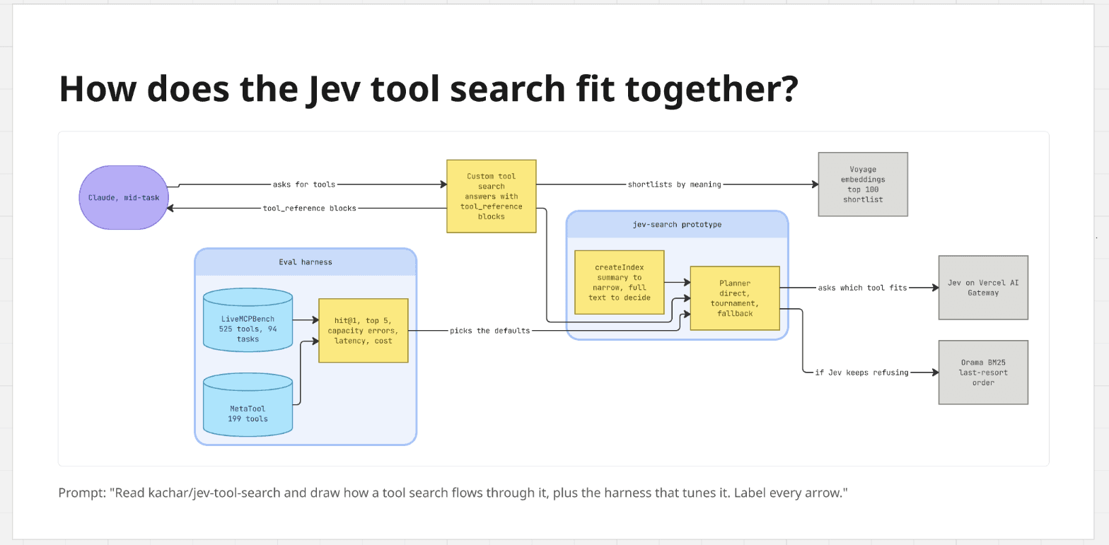Select the "LiveMCPBench" database cylinder
1109x545 pixels.
(248, 320)
